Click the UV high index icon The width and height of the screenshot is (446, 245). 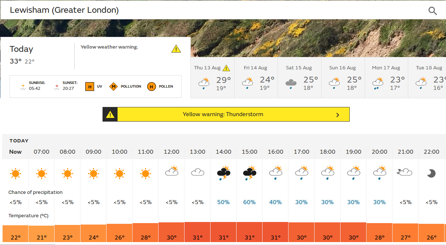89,87
